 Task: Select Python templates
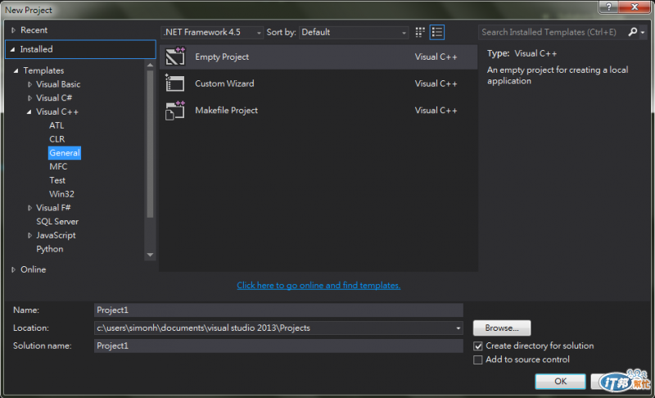50,249
